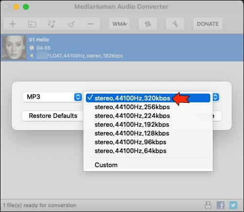Pick stereo,44100Hz,128kbps option
The width and height of the screenshot is (244, 212).
tap(148, 133)
